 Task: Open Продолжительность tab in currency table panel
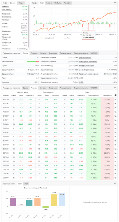coord(81,88)
